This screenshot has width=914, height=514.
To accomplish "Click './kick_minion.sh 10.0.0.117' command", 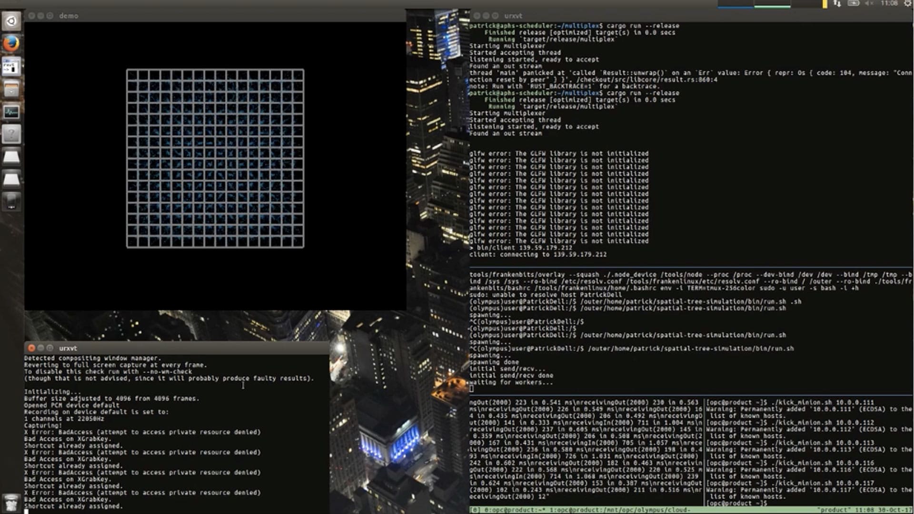I will point(823,483).
